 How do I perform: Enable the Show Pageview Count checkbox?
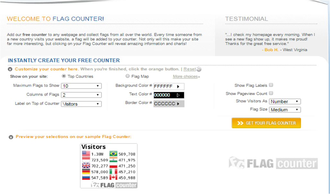(x=271, y=93)
